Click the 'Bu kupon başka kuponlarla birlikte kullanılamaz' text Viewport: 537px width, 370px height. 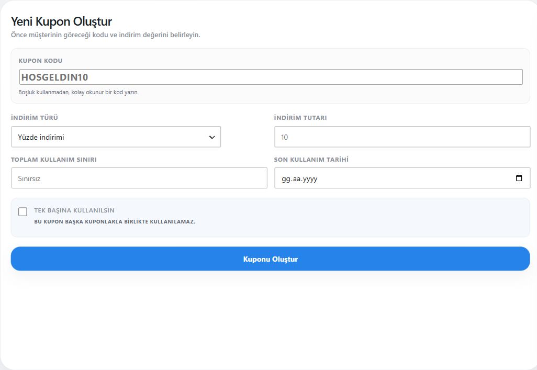[x=115, y=222]
